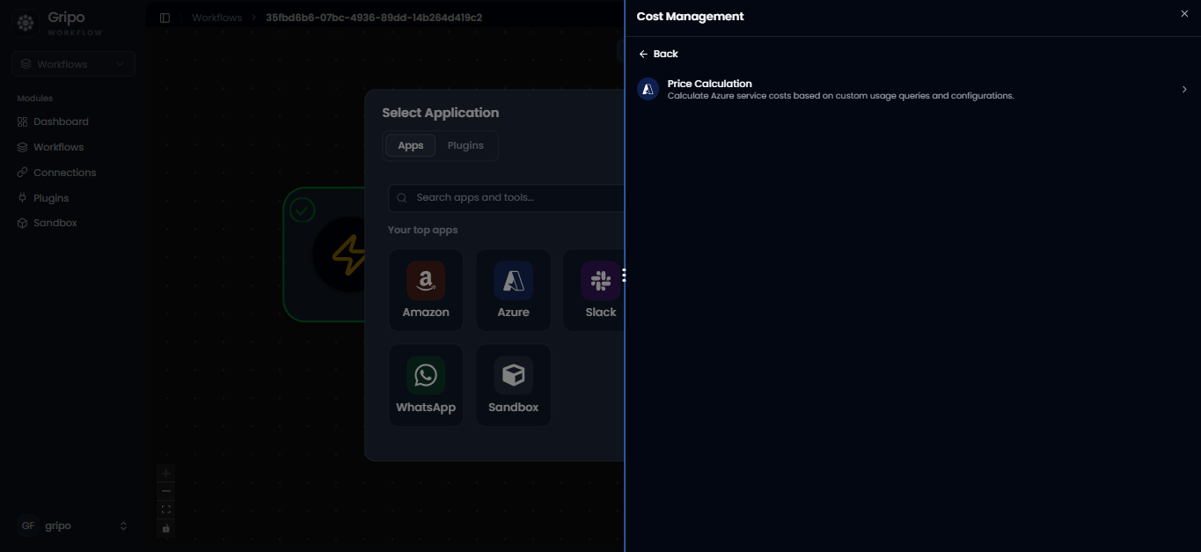Go Back in Cost Management panel

click(x=658, y=54)
